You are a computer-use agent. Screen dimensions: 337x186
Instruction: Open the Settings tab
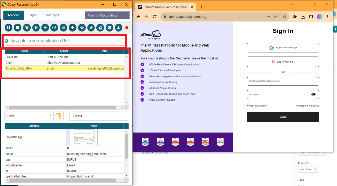(52, 15)
